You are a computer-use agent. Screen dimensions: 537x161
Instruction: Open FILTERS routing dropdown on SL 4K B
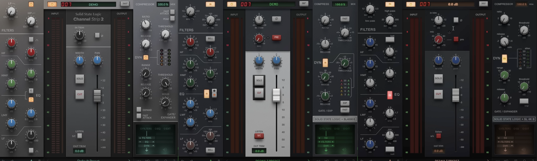click(505, 142)
